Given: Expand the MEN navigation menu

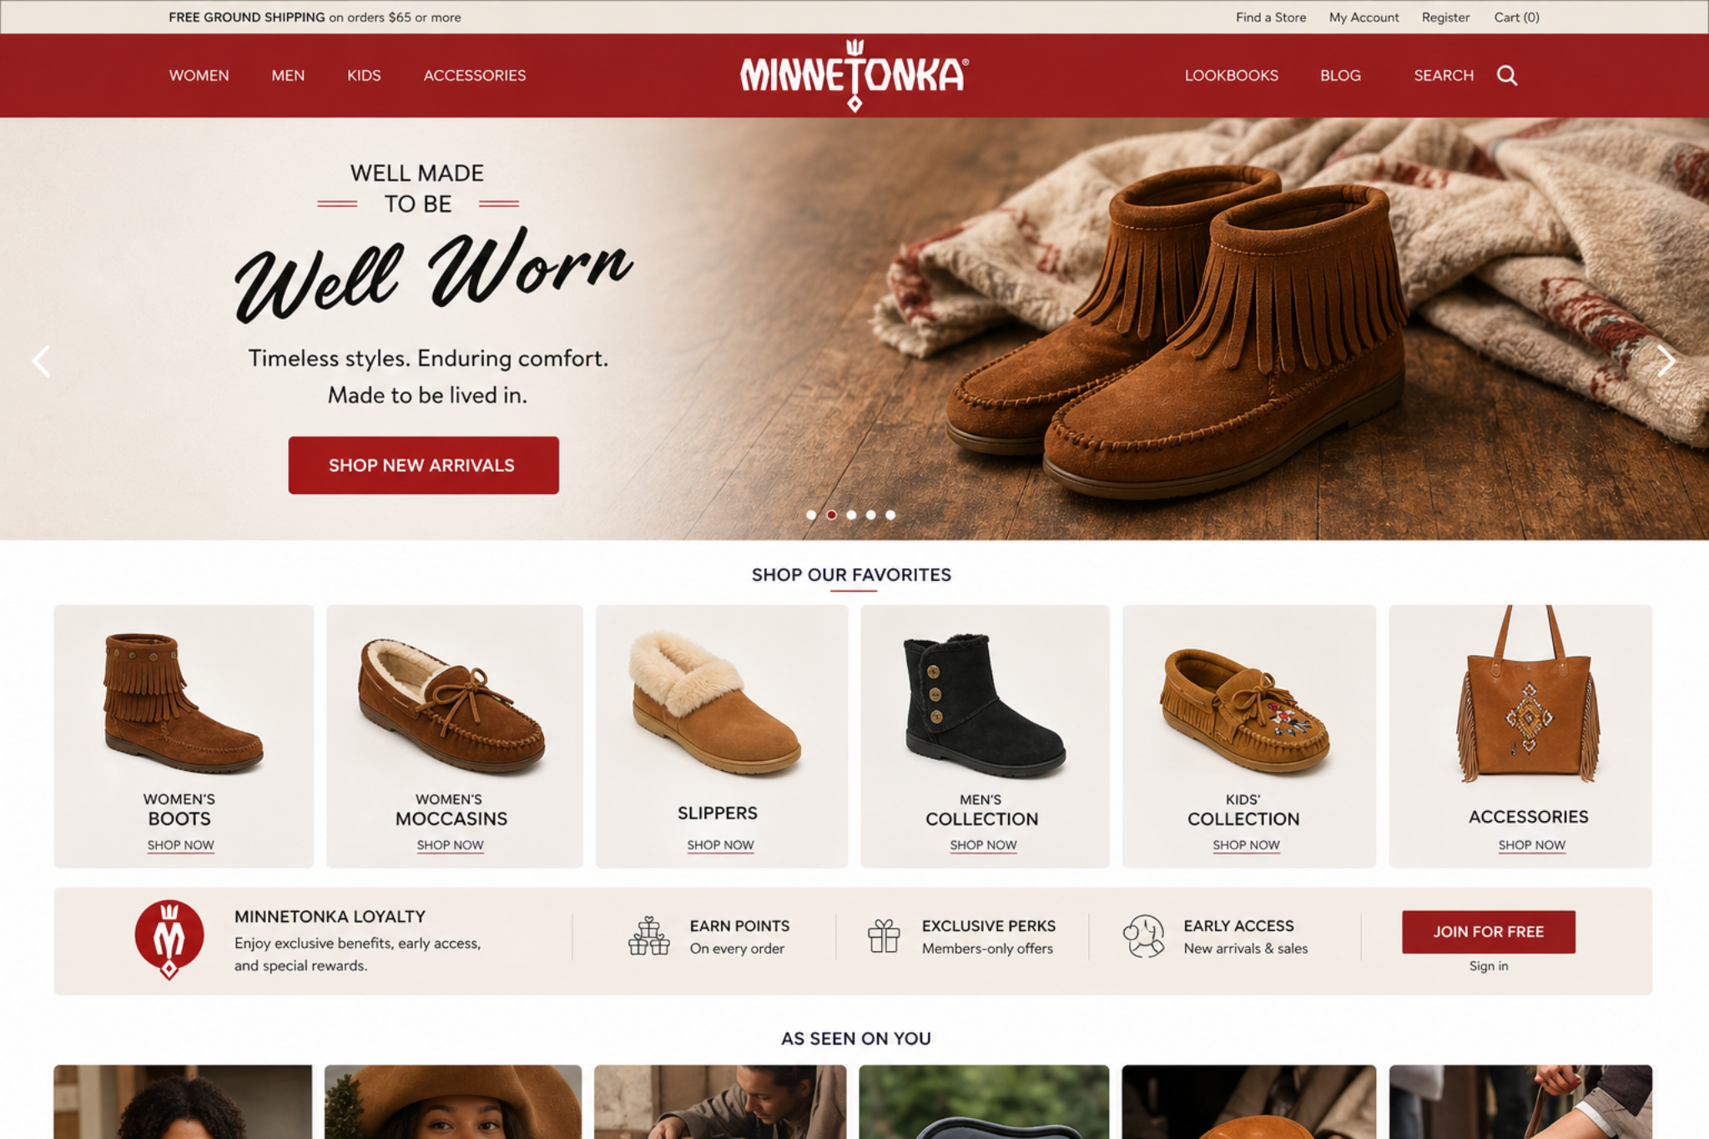Looking at the screenshot, I should click(x=287, y=75).
